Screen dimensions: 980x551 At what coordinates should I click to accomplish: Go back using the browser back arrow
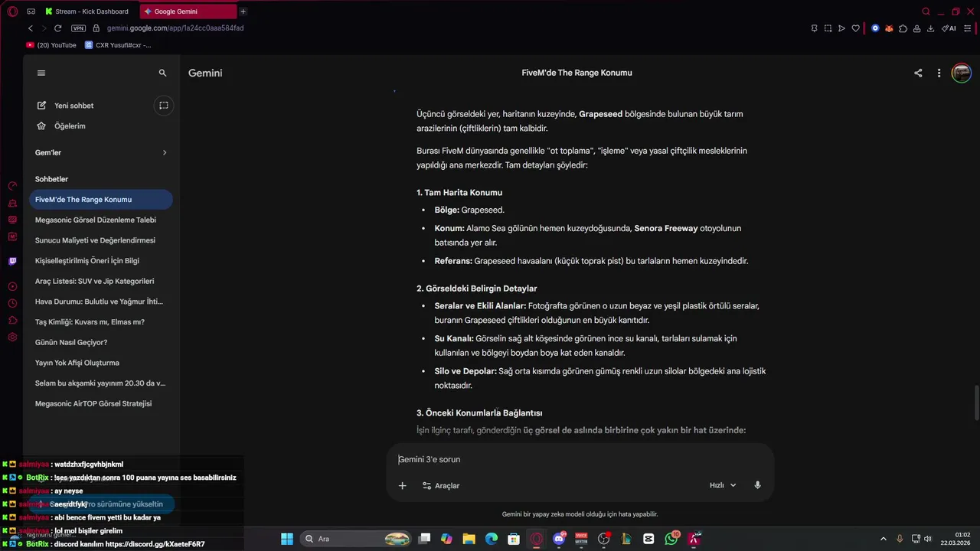click(x=31, y=28)
